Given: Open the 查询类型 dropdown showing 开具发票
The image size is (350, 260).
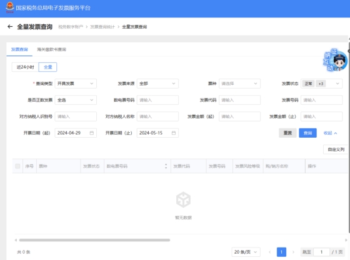Looking at the screenshot, I should point(76,84).
